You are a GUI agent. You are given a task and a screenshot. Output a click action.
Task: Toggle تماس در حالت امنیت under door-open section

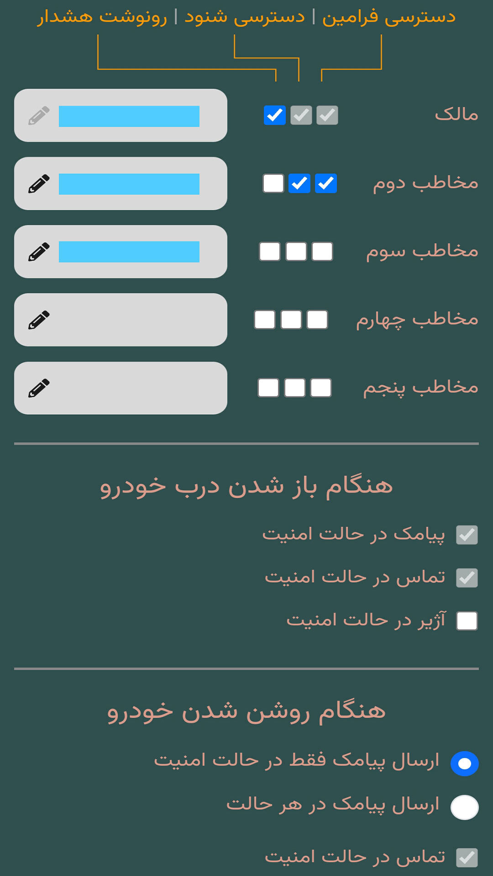coord(467,578)
